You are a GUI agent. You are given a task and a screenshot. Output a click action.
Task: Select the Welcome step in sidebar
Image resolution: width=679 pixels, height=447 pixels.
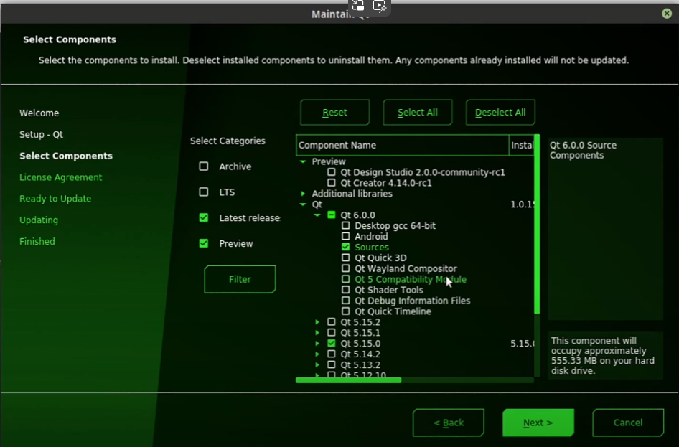coord(39,113)
